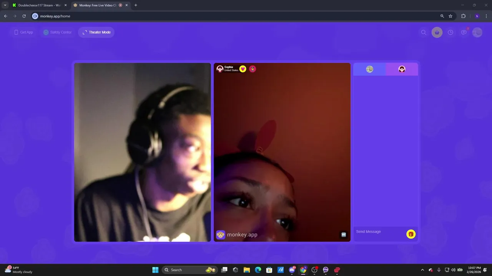Close the Doublecheese117 Stream tab
The image size is (492, 276).
[x=65, y=5]
